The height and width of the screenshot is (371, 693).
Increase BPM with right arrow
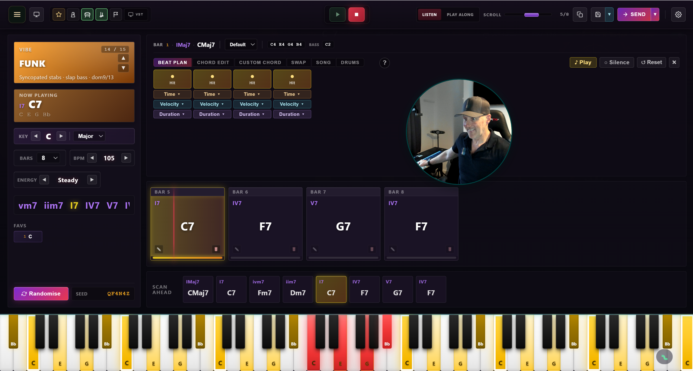[x=126, y=158]
